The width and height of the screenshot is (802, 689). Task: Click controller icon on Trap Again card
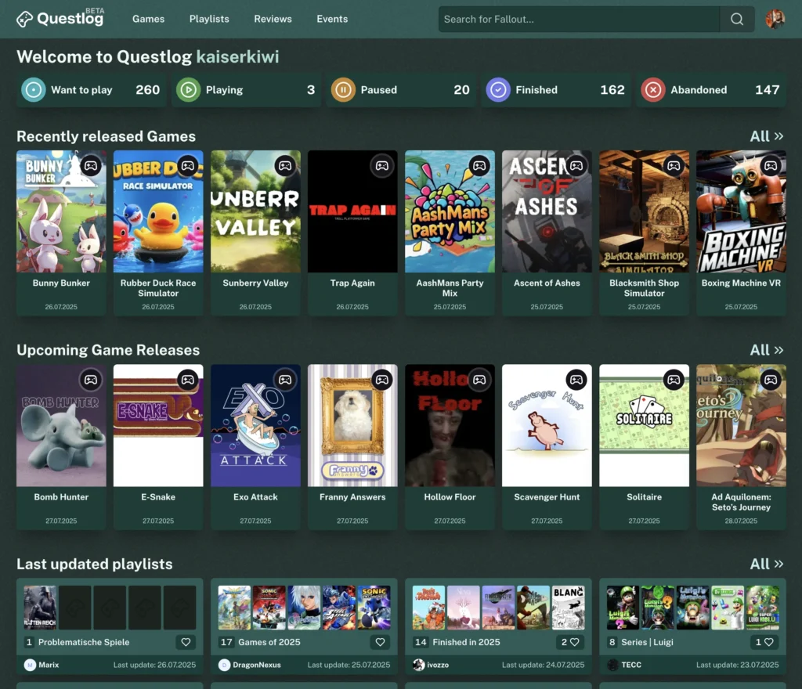(x=382, y=166)
